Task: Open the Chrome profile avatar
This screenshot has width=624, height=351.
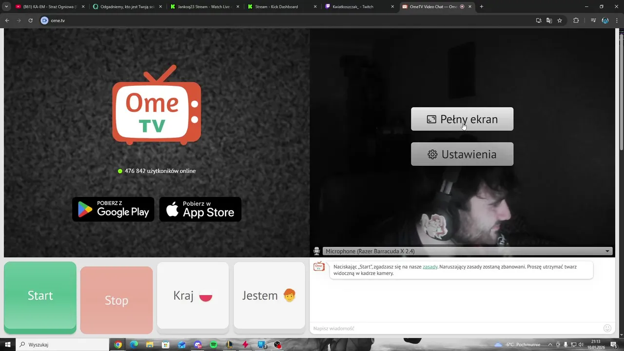Action: [605, 20]
